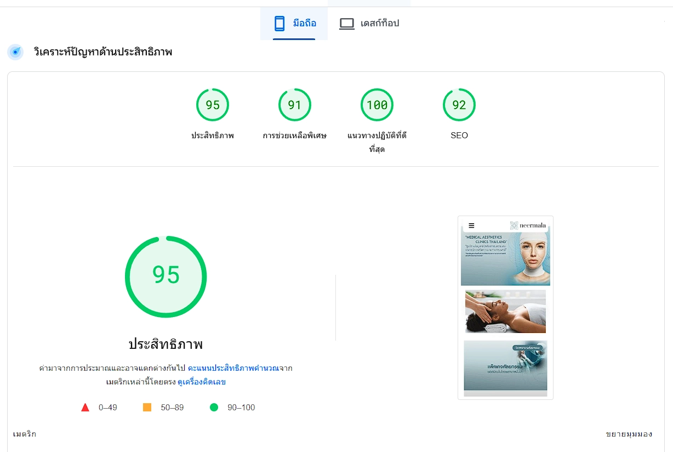Click the วิเคราะห์ปัญหาด้านประสิทธิภาพ heading

(103, 52)
